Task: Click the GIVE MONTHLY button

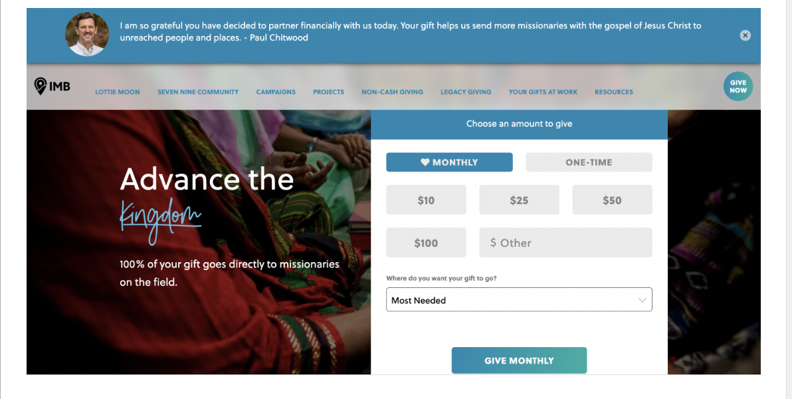Action: tap(519, 360)
